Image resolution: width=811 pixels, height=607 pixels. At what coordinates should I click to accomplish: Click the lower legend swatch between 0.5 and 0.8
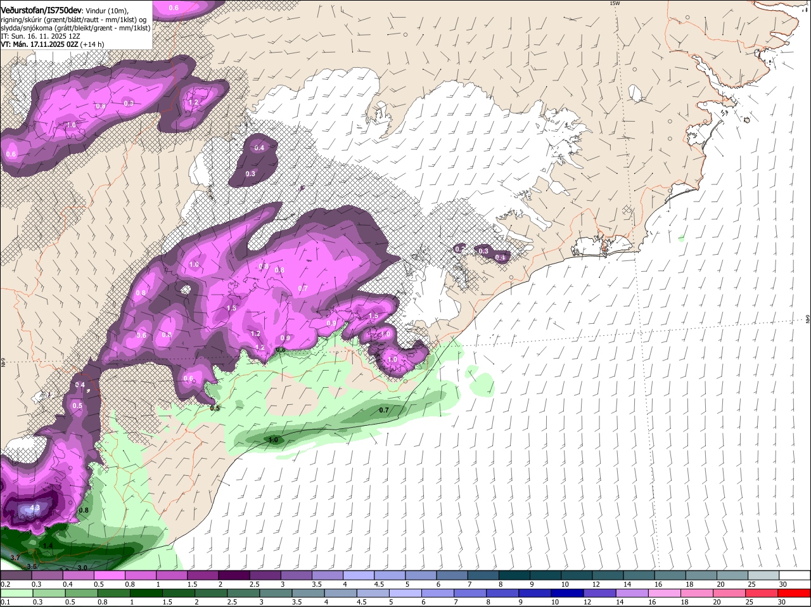point(81,593)
